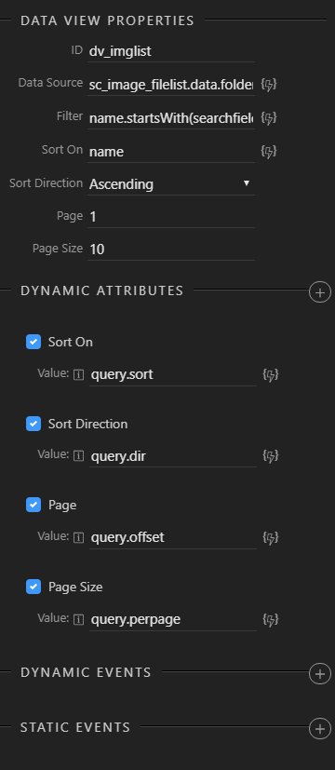Add a new static event
This screenshot has height=770, width=335.
320,729
